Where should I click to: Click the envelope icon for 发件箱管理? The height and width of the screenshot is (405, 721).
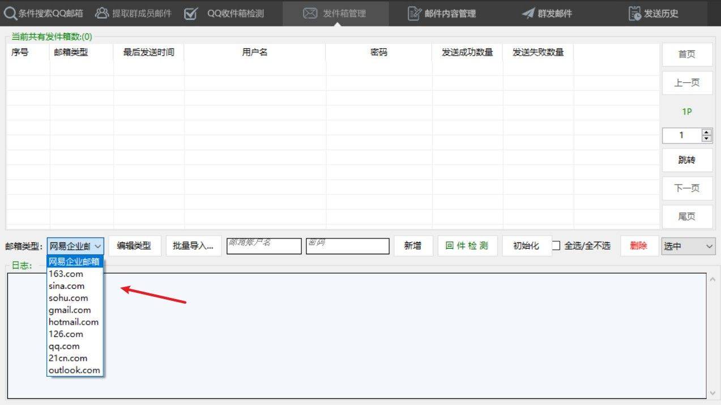[x=310, y=13]
